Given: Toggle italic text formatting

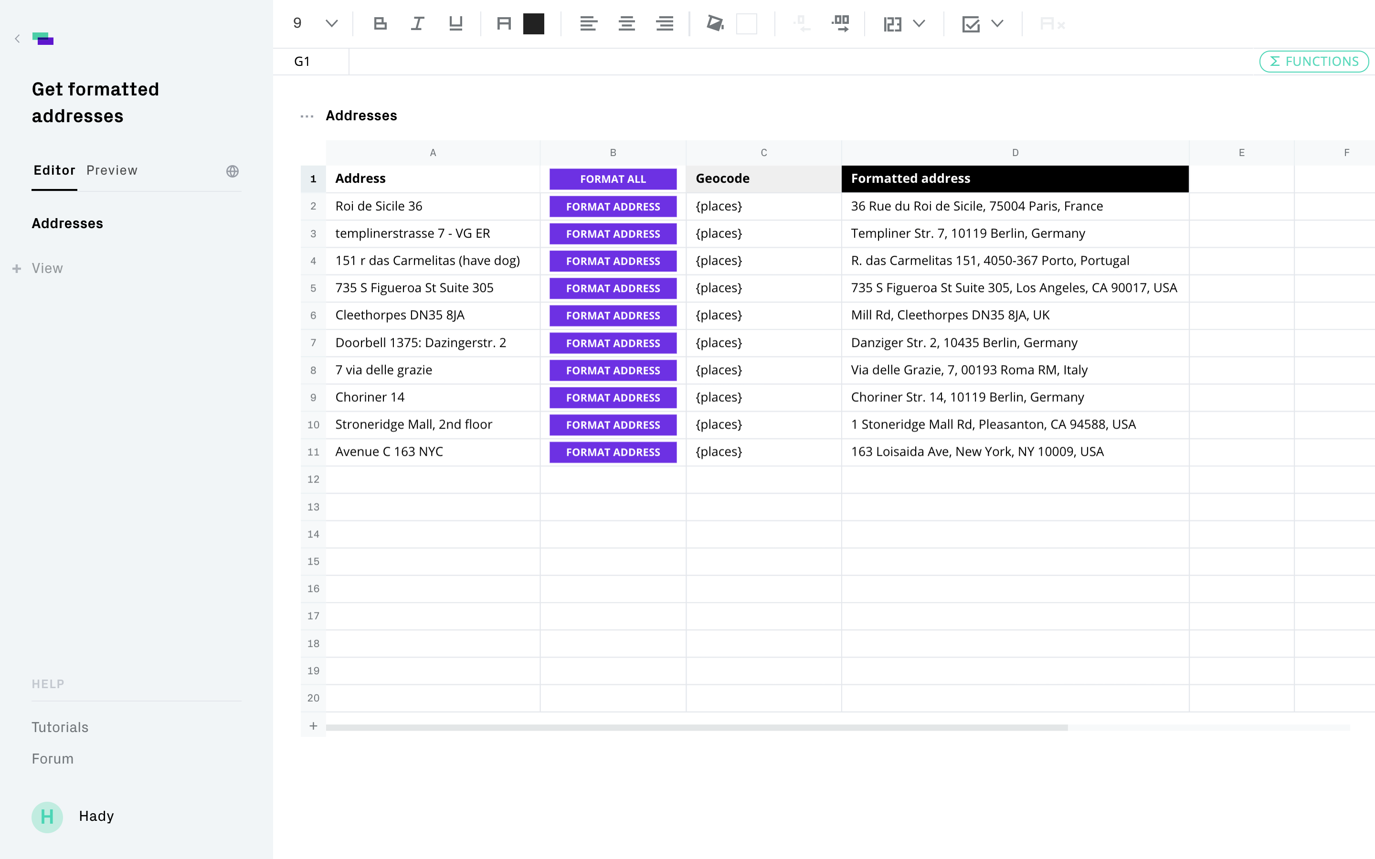Looking at the screenshot, I should (418, 24).
